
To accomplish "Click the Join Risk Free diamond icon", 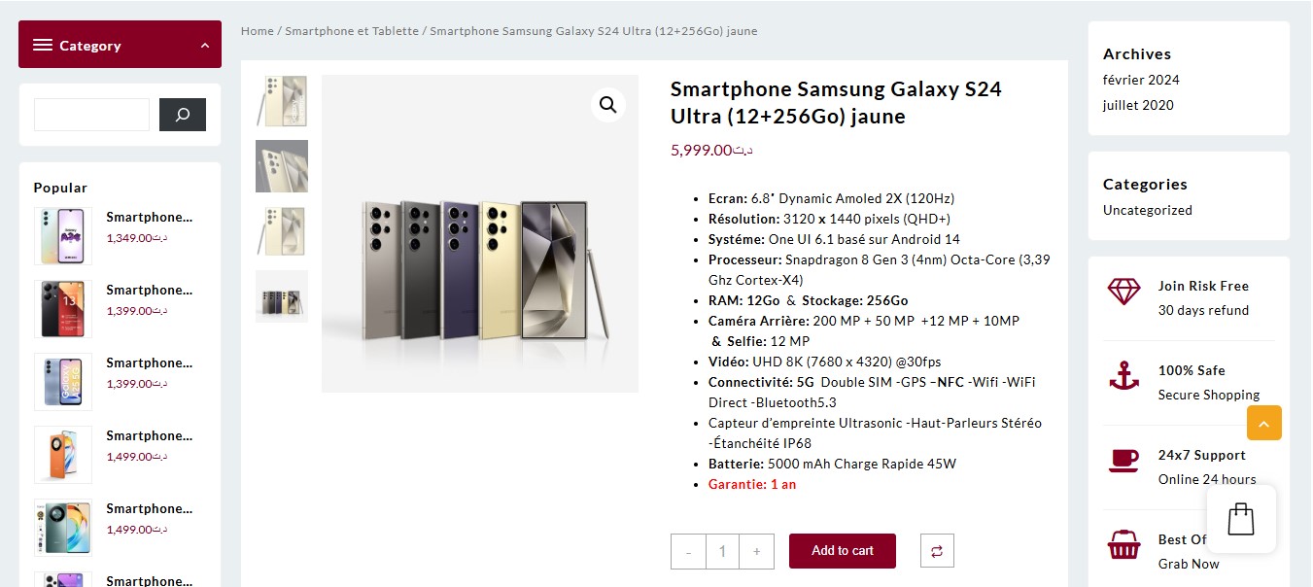I will [1123, 291].
